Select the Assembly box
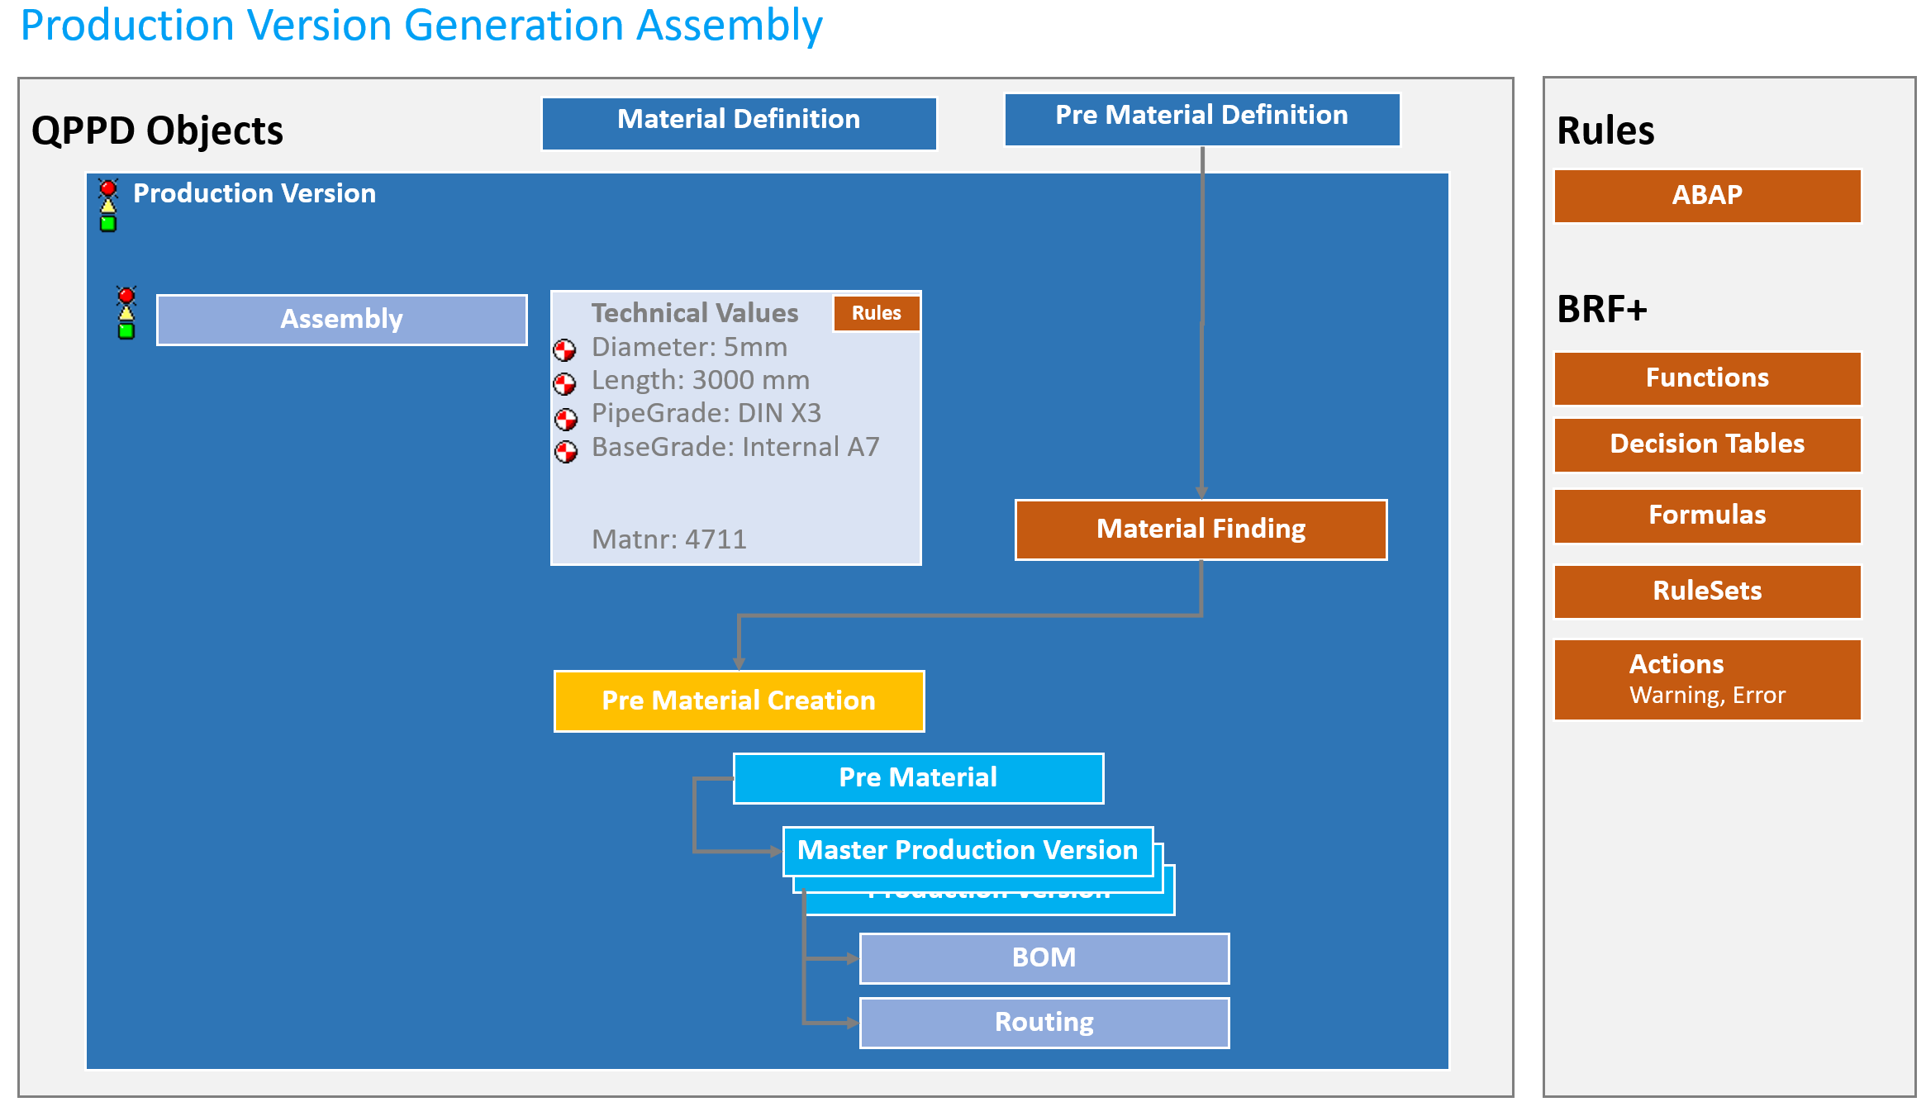1926x1102 pixels. click(x=341, y=320)
